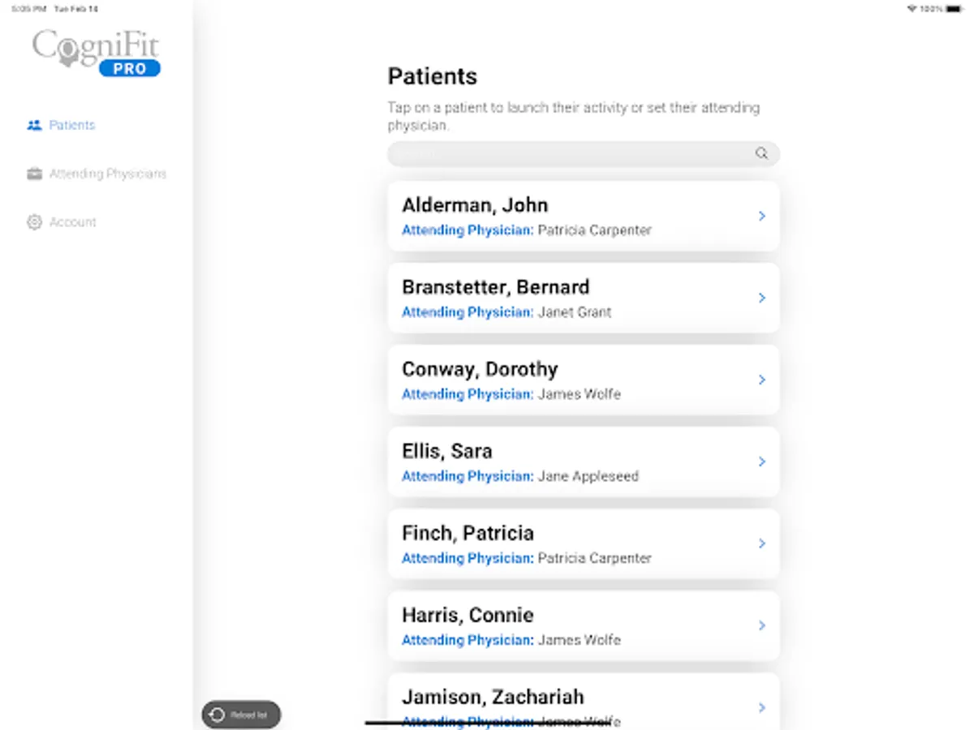Tap the Finch, Patricia row chevron

tap(761, 543)
